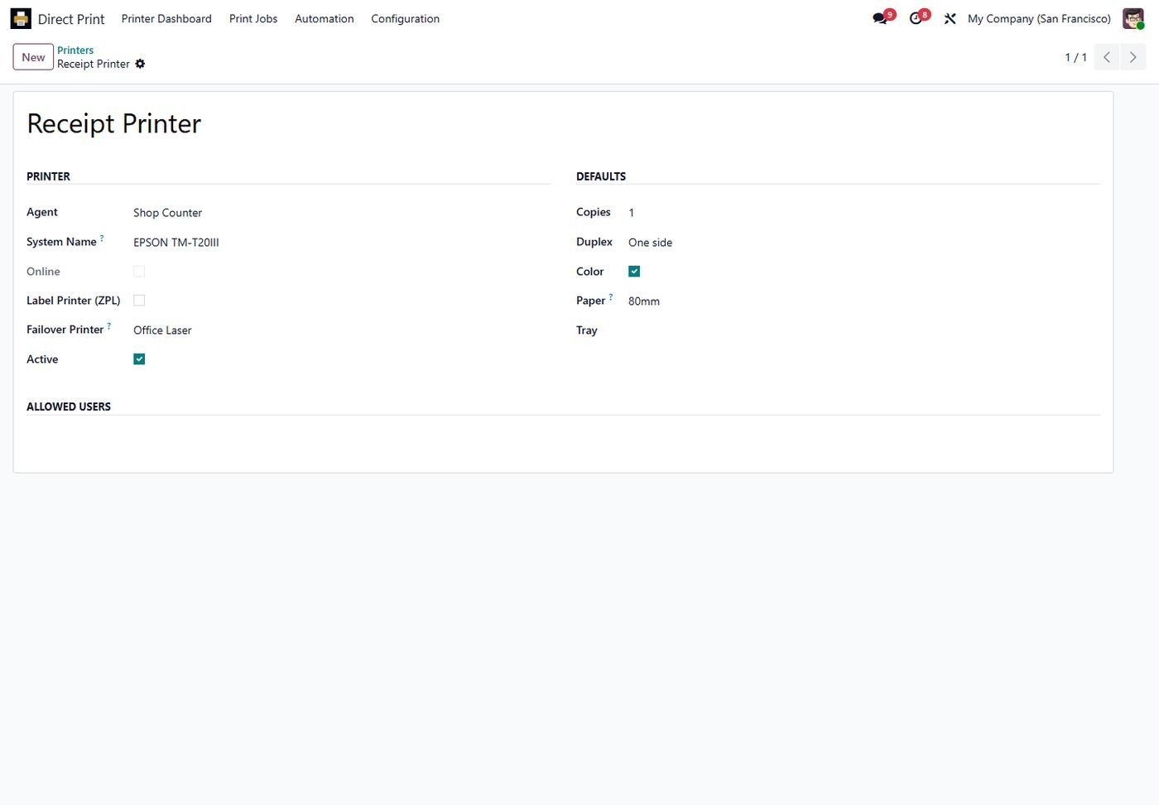This screenshot has width=1159, height=805.
Task: Toggle the Color checkbox
Action: [x=634, y=272]
